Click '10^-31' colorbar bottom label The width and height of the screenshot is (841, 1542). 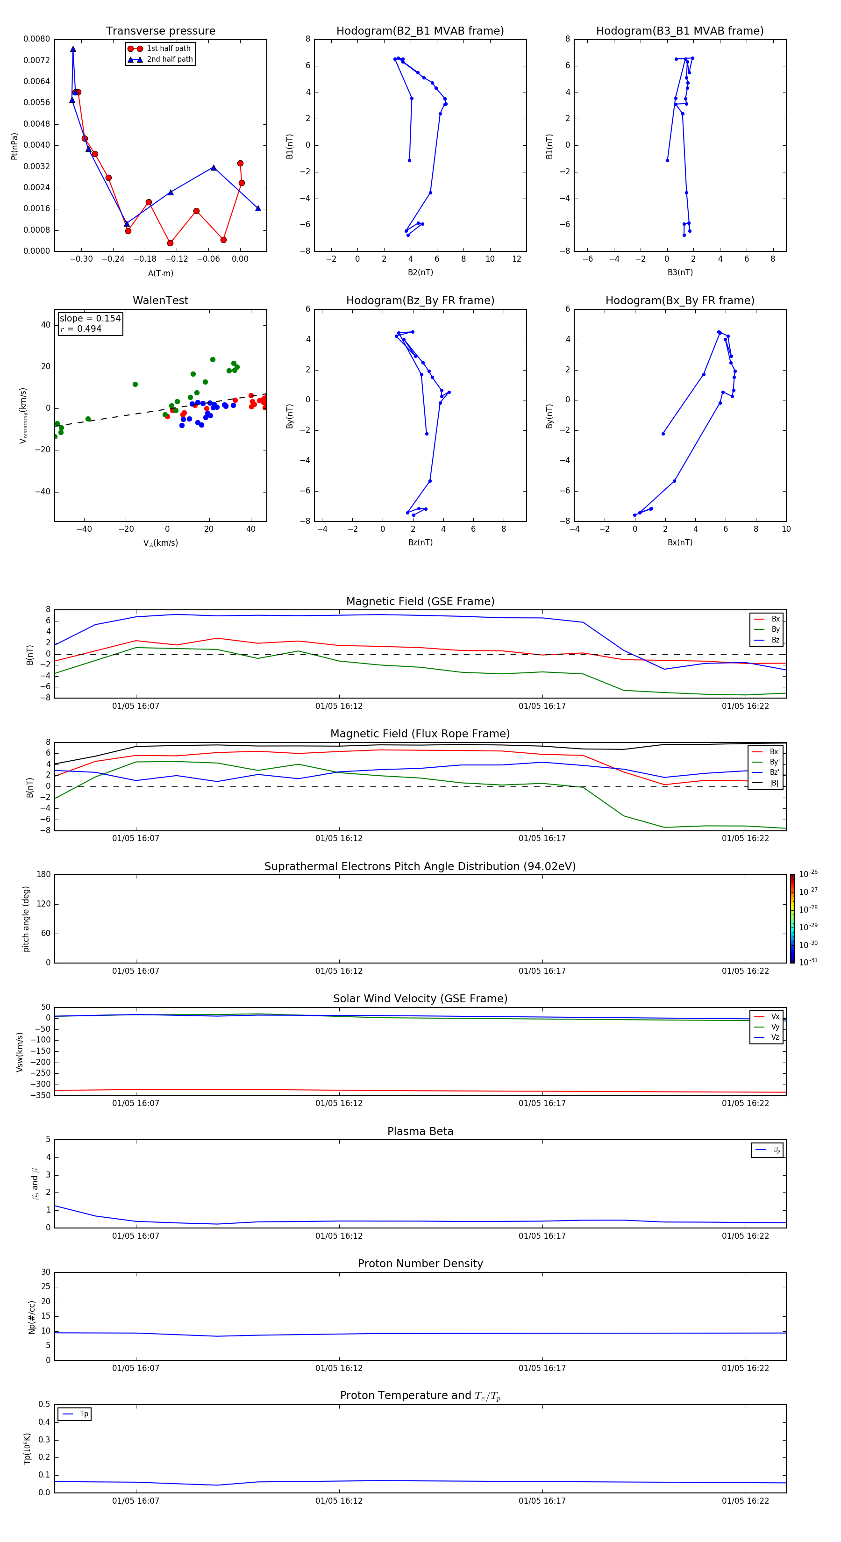point(808,962)
